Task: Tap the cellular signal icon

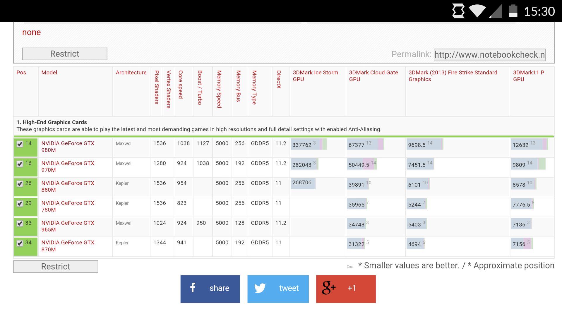Action: 496,12
